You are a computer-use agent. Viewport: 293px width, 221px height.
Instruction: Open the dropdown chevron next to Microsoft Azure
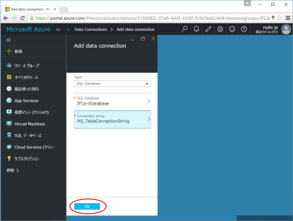coord(58,30)
